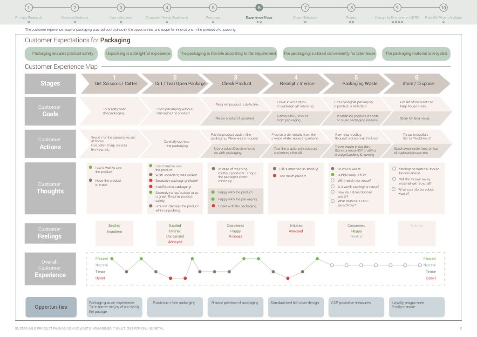Click 'Unpacking is a delightful experience' pill
This screenshot has height=337, width=477.
138,54
